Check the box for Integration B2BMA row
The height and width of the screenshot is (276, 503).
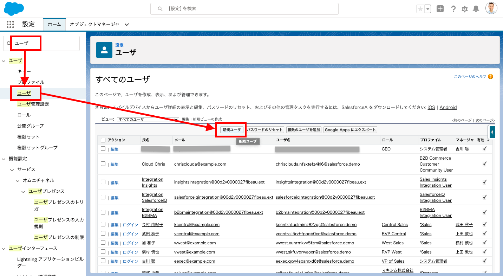coord(103,212)
